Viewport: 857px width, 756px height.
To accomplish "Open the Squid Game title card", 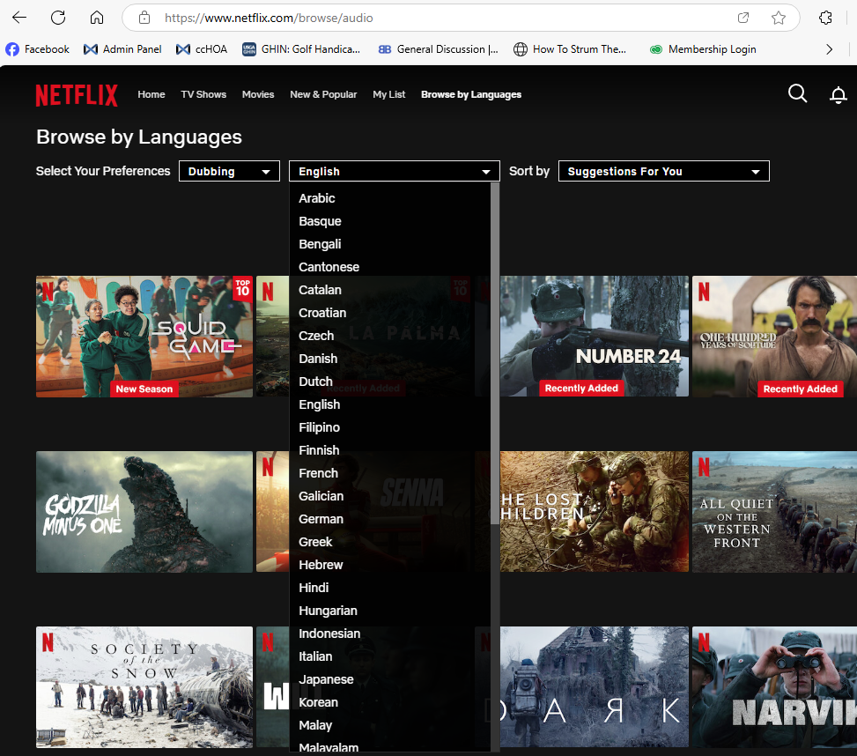I will pyautogui.click(x=144, y=337).
